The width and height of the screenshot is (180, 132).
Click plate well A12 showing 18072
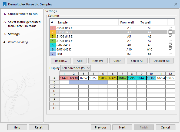170,78
